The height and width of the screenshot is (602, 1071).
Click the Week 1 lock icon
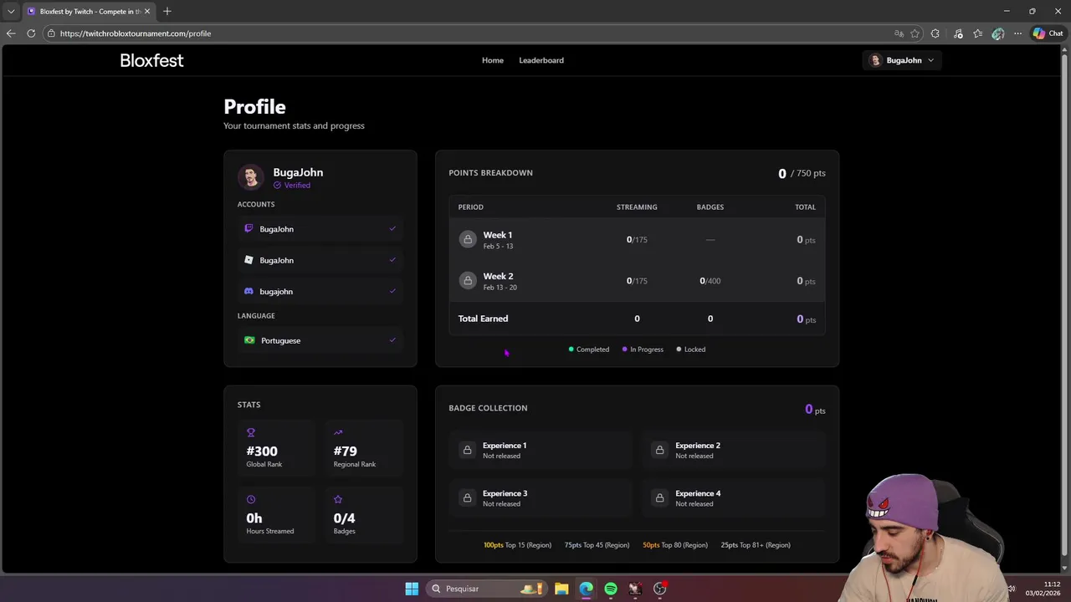[x=468, y=239]
